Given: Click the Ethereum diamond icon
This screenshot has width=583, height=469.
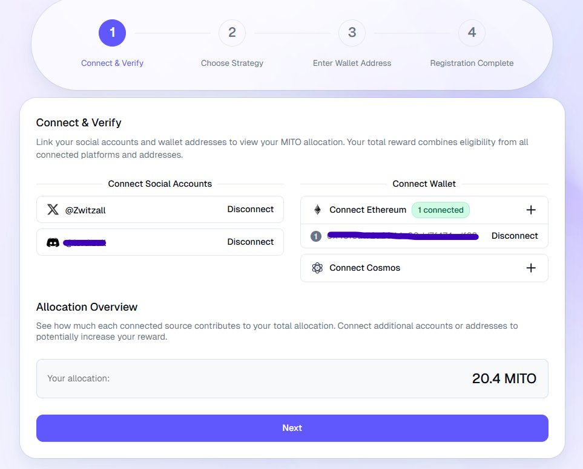Looking at the screenshot, I should point(317,210).
